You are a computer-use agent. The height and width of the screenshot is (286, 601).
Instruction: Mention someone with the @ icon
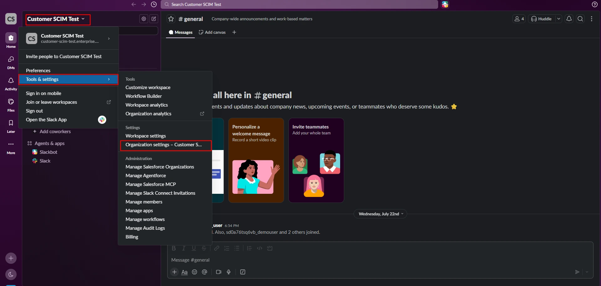click(x=205, y=272)
